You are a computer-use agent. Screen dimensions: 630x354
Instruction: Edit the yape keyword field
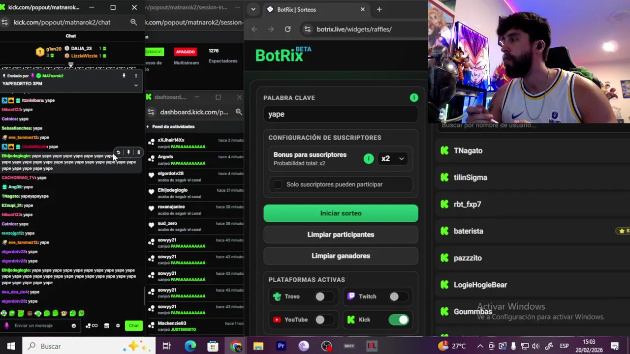[341, 114]
